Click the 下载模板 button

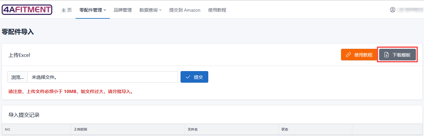[x=398, y=55]
